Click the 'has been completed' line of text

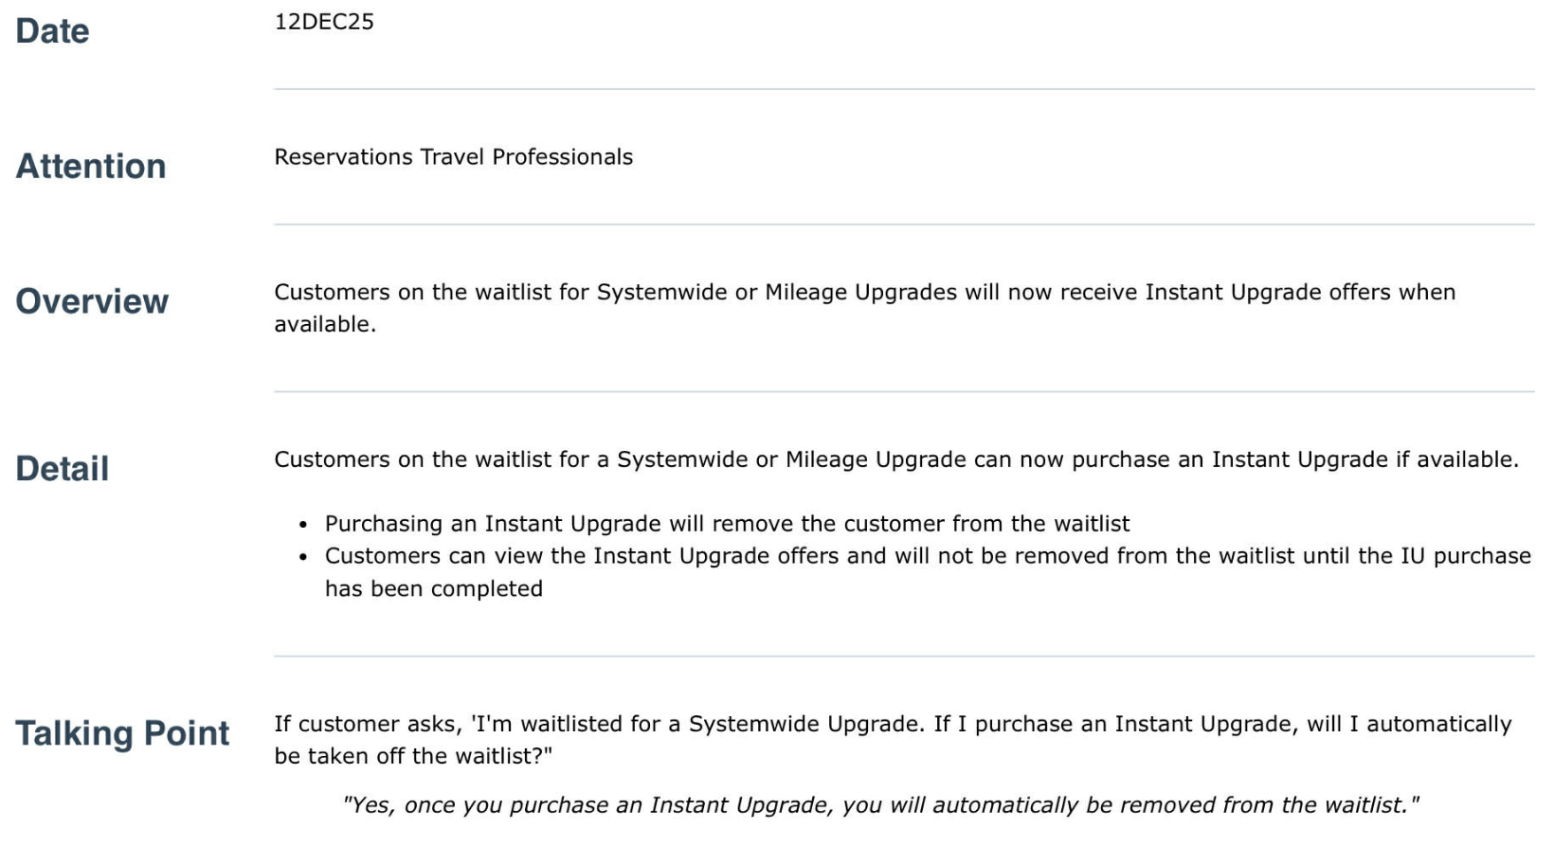click(x=434, y=589)
